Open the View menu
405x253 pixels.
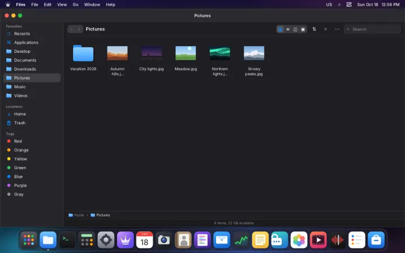tap(62, 4)
